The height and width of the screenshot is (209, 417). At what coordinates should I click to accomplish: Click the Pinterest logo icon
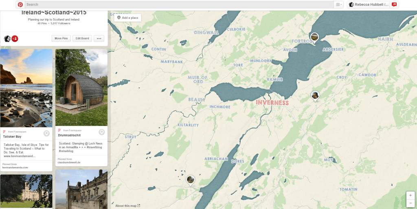(x=20, y=4)
